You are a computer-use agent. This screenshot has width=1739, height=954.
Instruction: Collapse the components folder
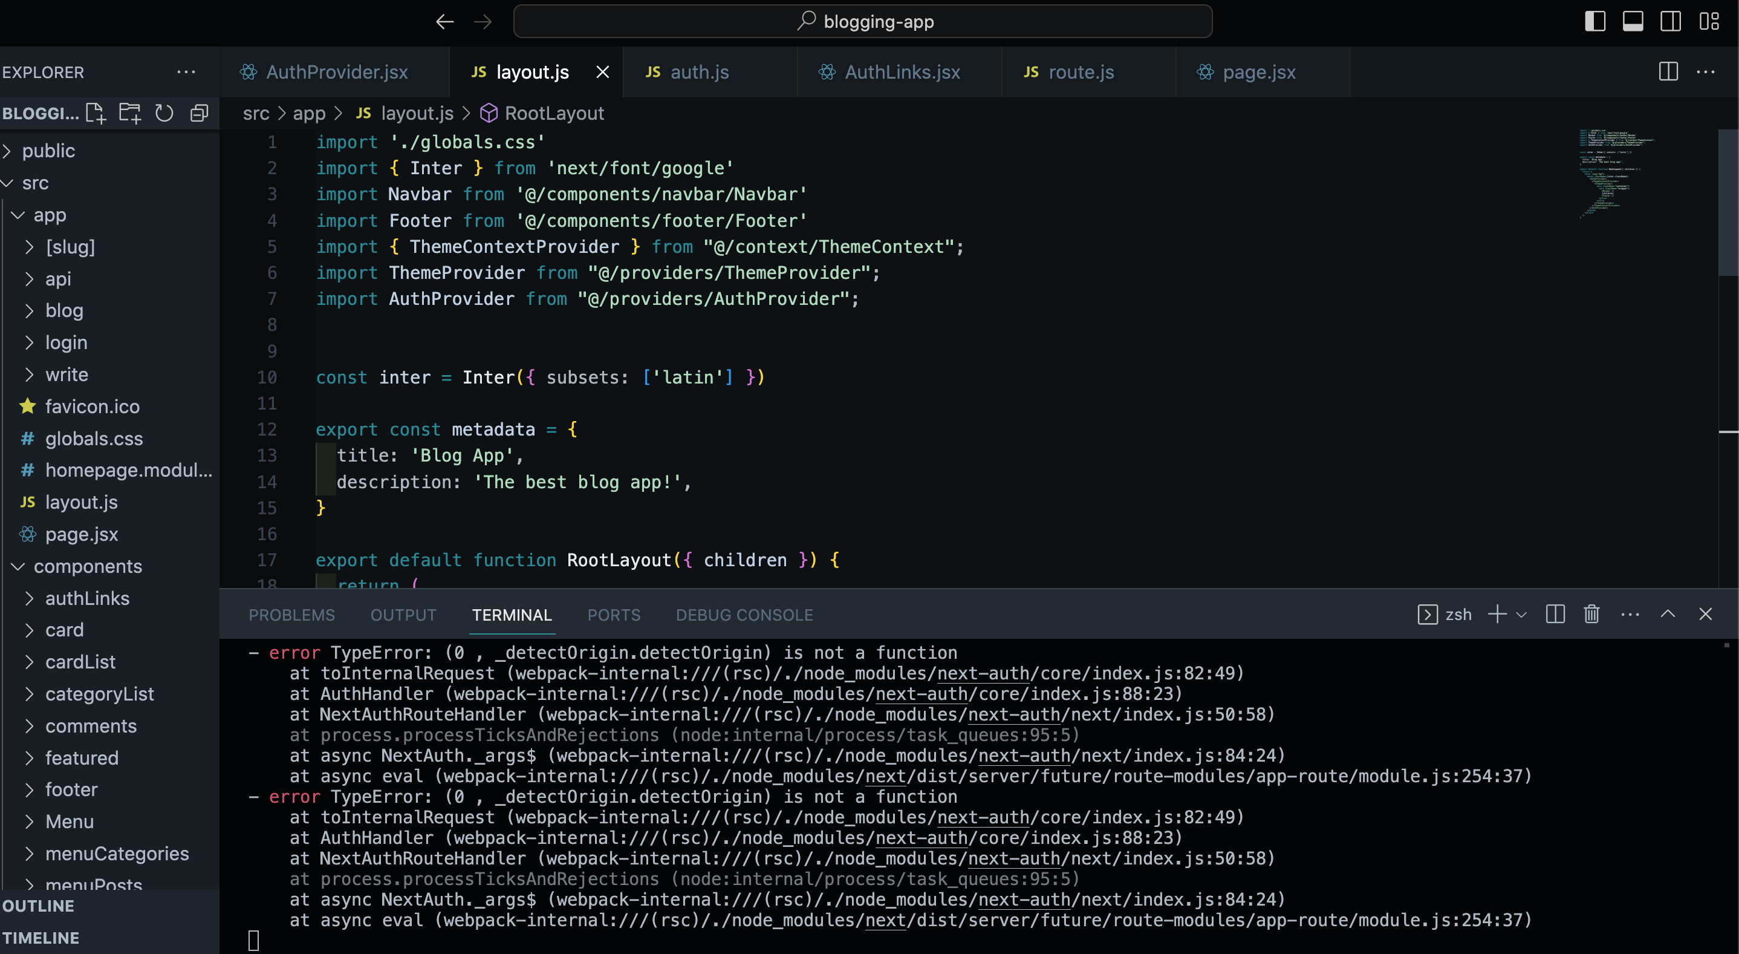click(x=88, y=566)
